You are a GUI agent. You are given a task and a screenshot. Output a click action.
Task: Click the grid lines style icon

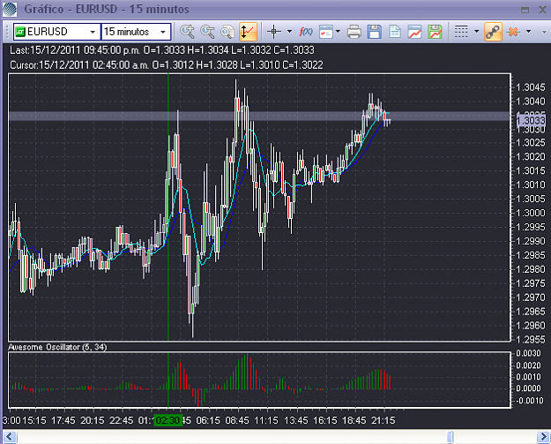tap(461, 32)
